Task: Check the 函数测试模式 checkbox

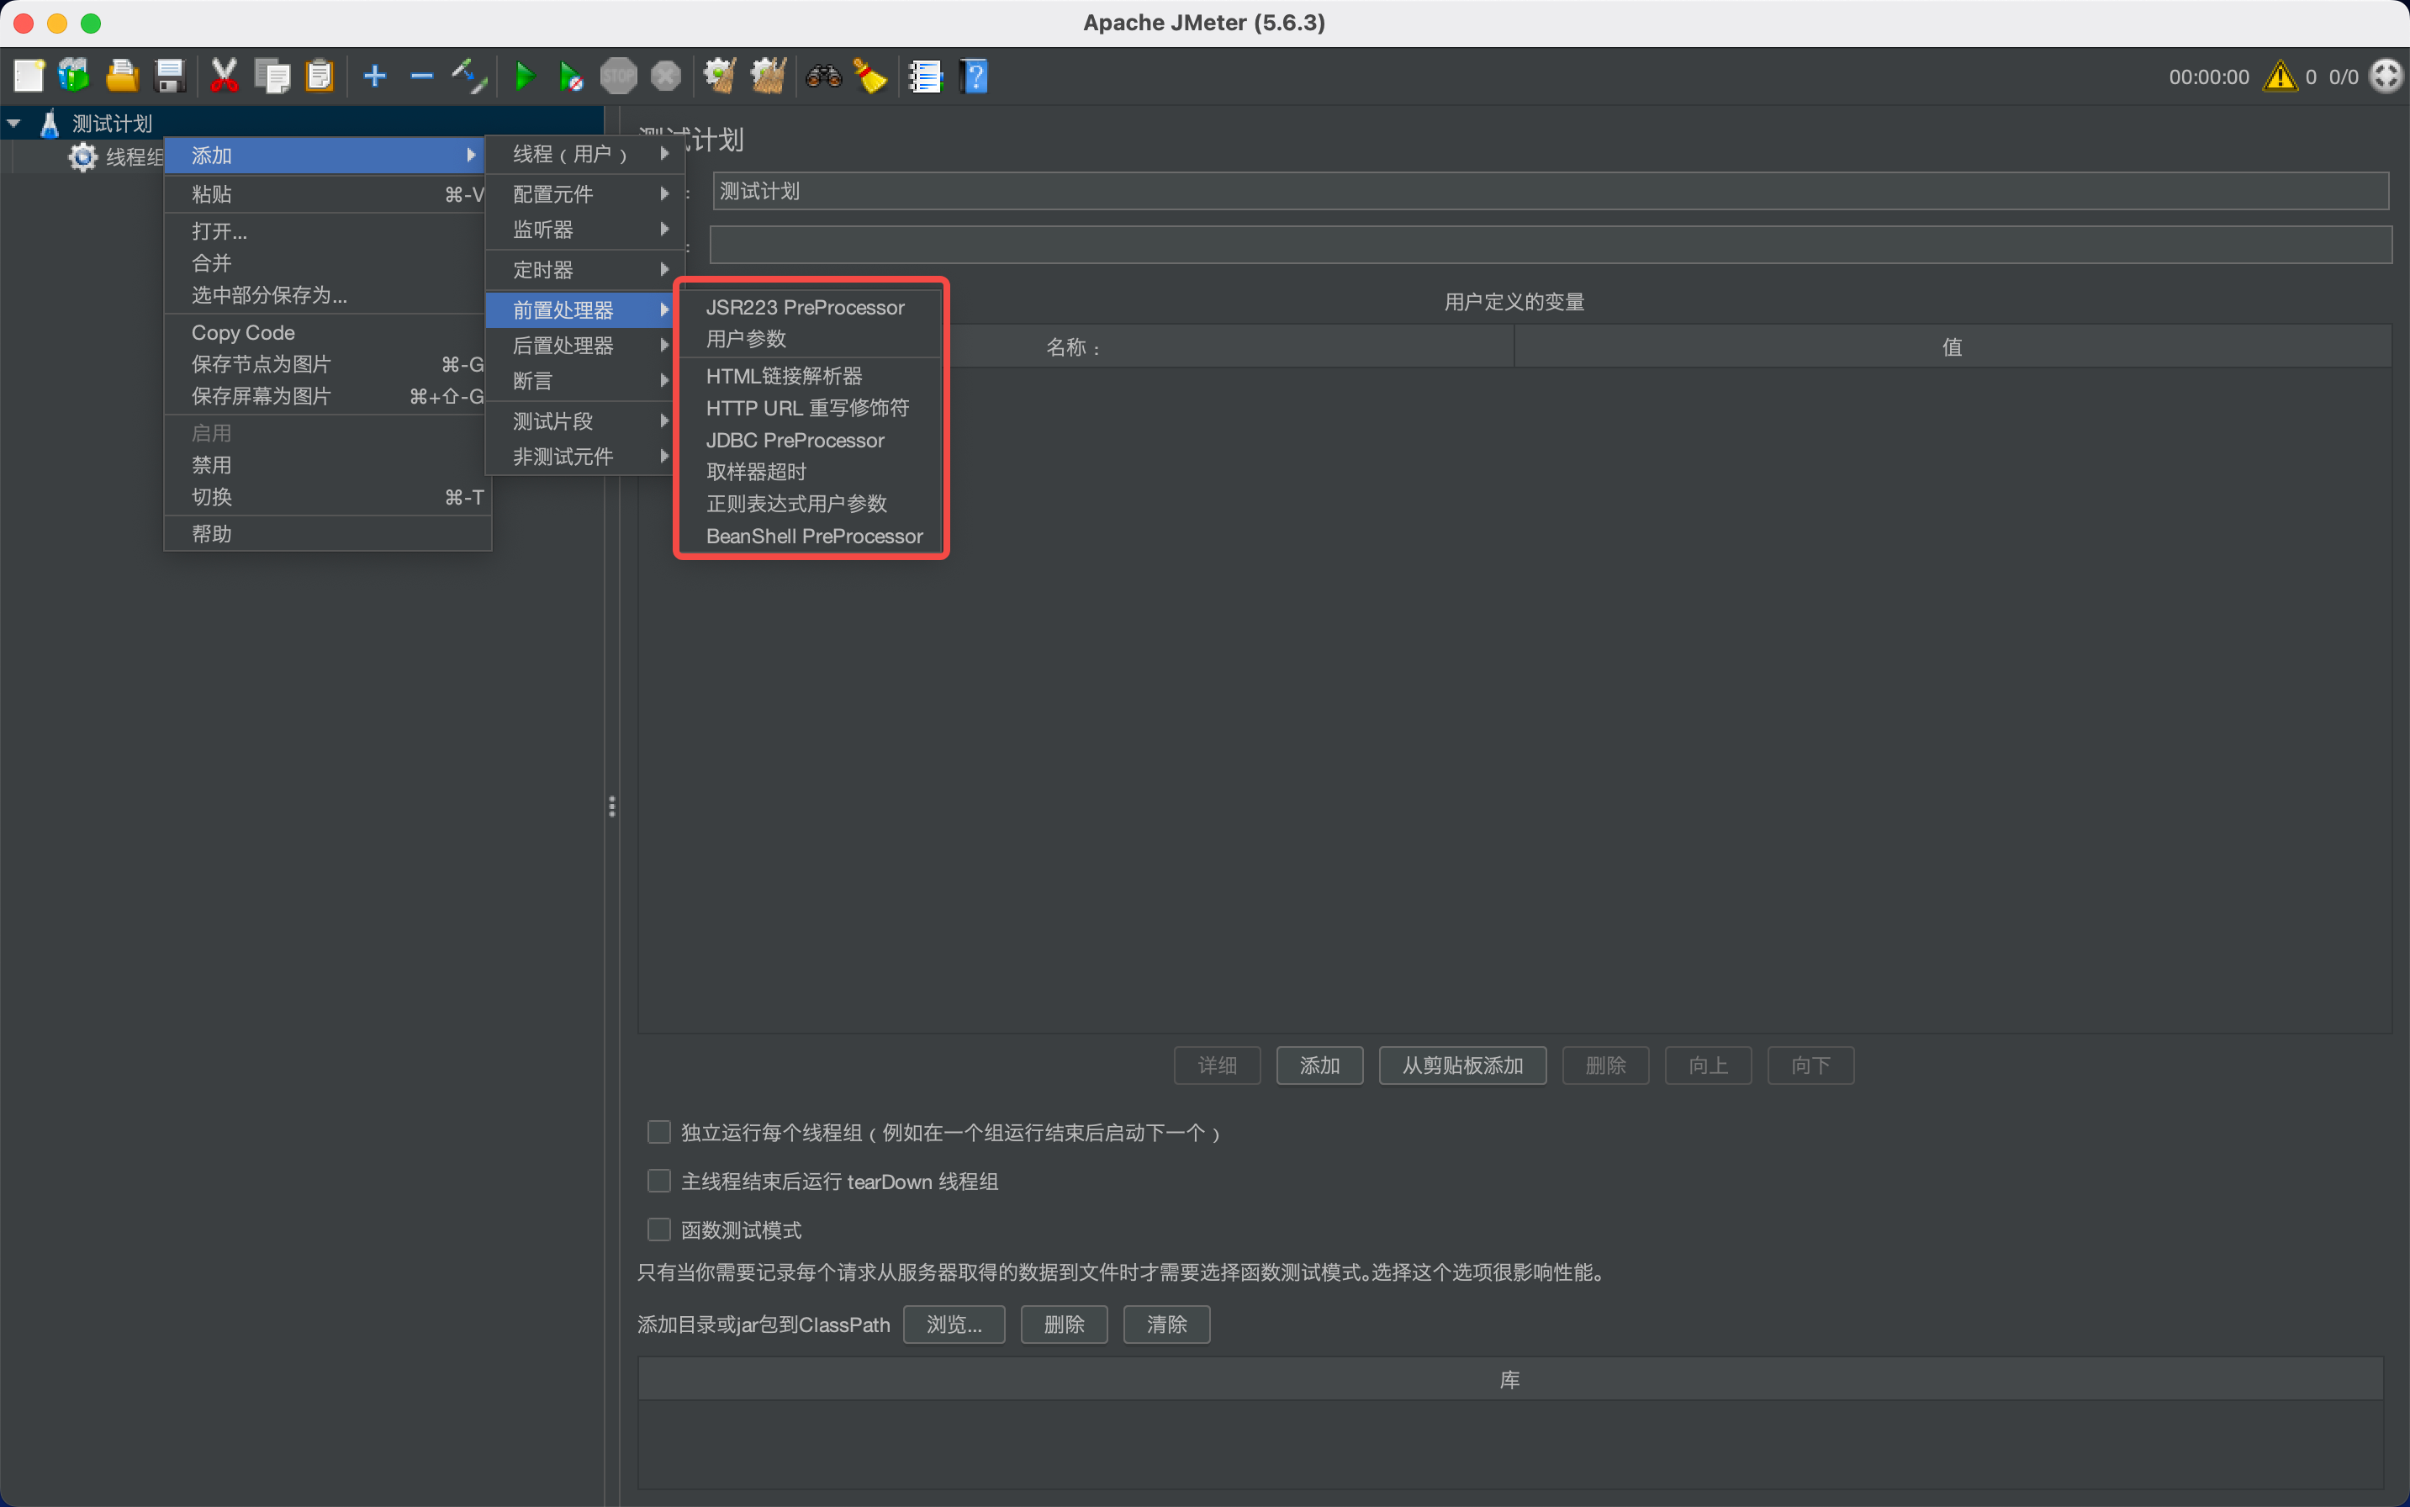Action: [658, 1230]
